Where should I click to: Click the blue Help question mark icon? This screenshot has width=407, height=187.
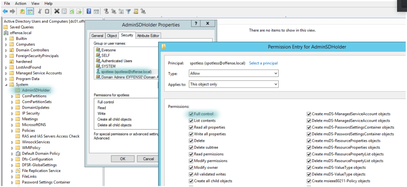coord(88,11)
